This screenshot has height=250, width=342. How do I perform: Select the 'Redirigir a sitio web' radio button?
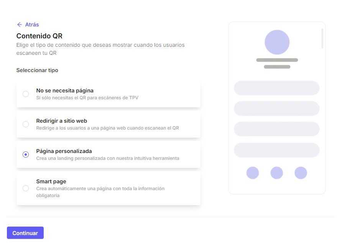click(26, 124)
